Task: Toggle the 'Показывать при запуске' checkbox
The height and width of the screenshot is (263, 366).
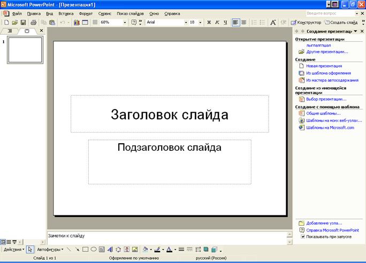Action: (x=303, y=236)
